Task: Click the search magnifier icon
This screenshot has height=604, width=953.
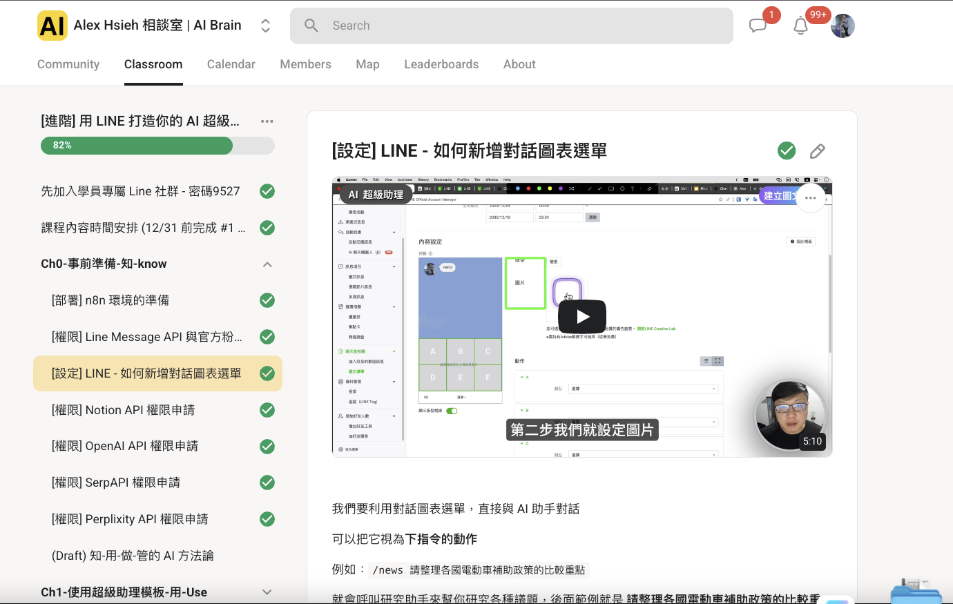Action: tap(311, 26)
